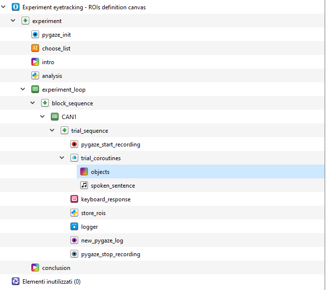Viewport: 326px width, 290px height.
Task: Select the store_rois script item
Action: [x=93, y=213]
